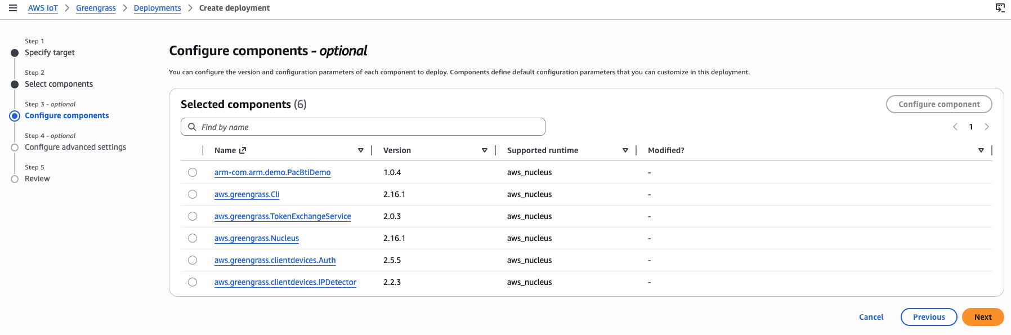Jump to Step 5 Review
1011x335 pixels.
tap(37, 178)
